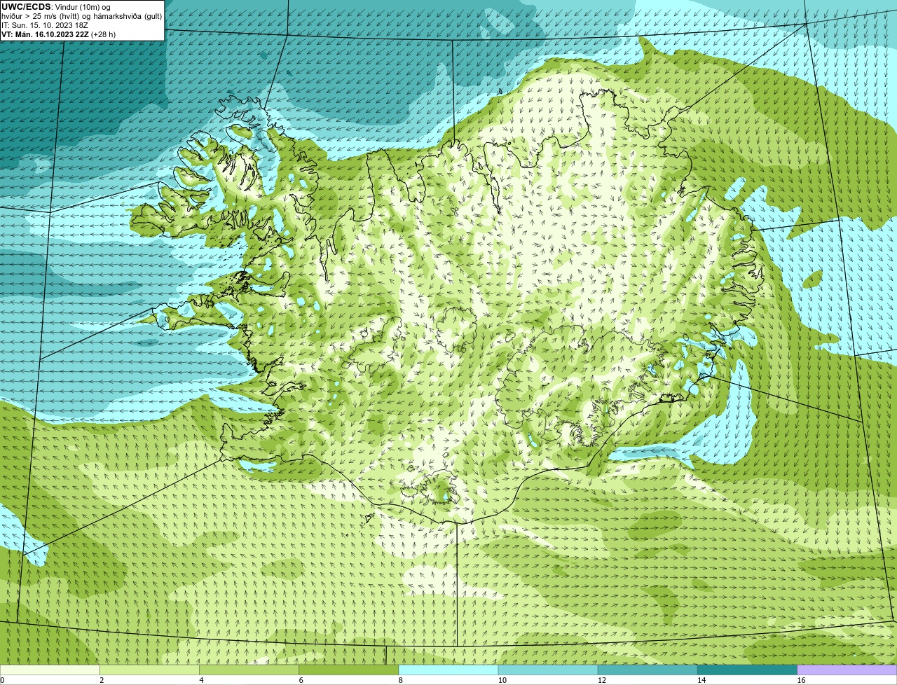Click the light green 2–4 m/s legend swatch
Screen dimensions: 897x685
point(149,670)
